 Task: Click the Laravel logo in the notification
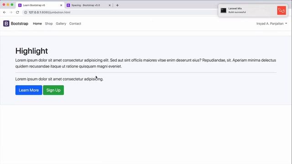(282, 10)
